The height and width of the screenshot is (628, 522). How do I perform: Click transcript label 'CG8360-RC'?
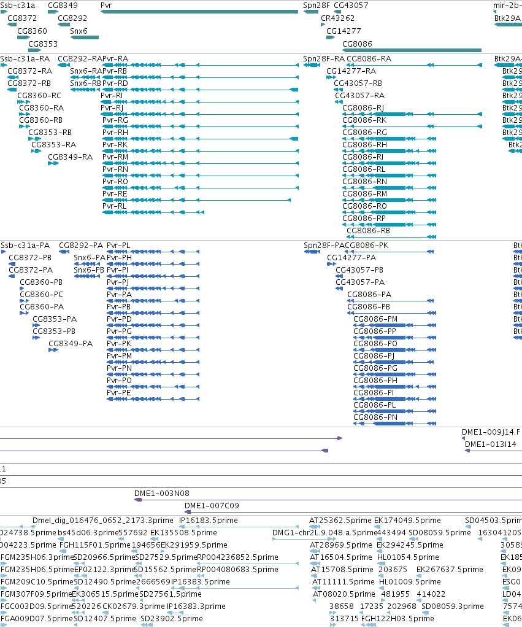39,96
